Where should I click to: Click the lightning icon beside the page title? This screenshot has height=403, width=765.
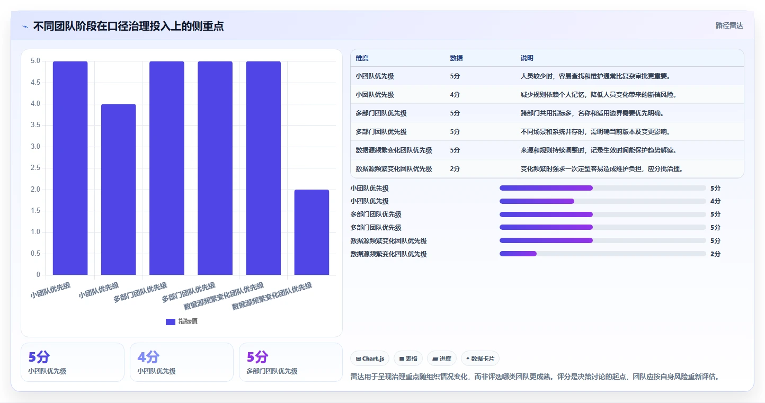(25, 26)
